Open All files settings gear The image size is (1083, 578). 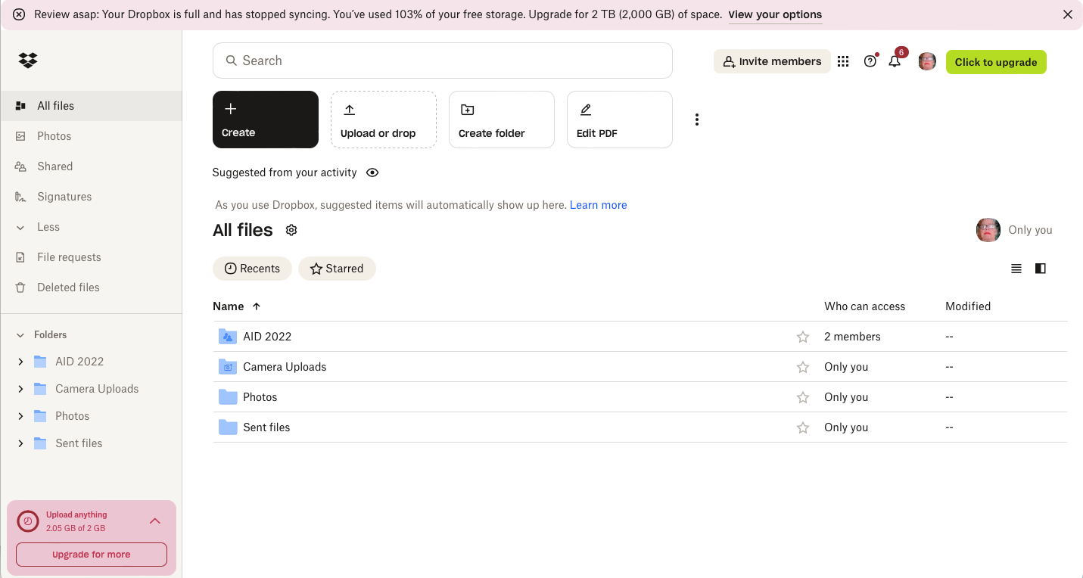pyautogui.click(x=291, y=230)
